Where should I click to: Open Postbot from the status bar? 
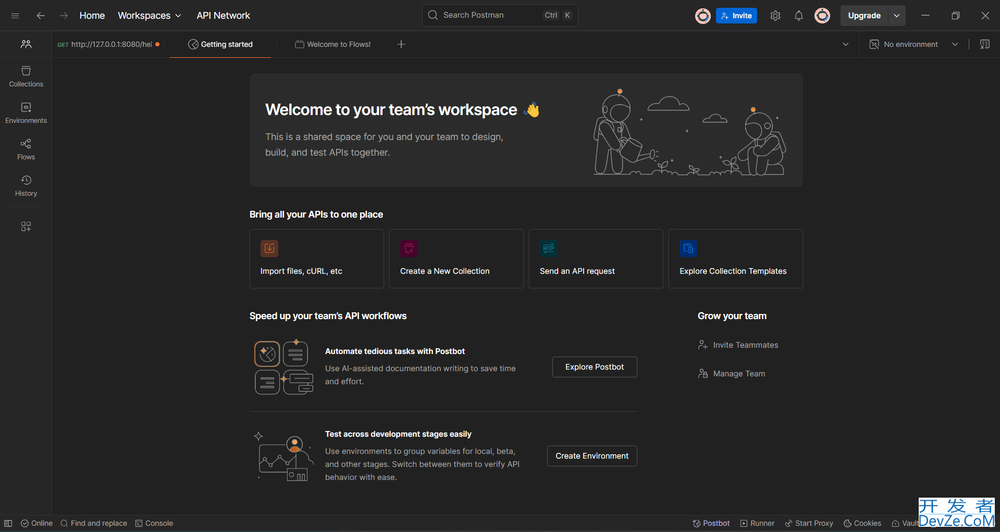711,523
